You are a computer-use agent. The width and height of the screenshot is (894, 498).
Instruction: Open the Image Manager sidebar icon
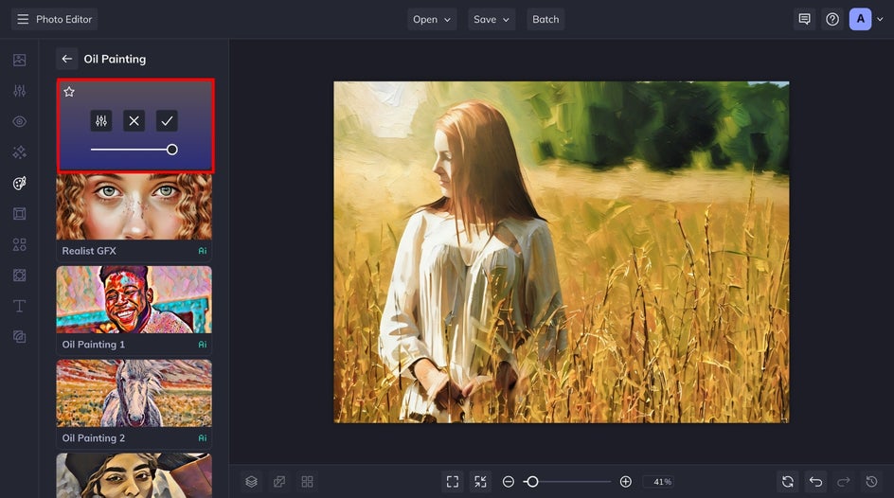[19, 60]
